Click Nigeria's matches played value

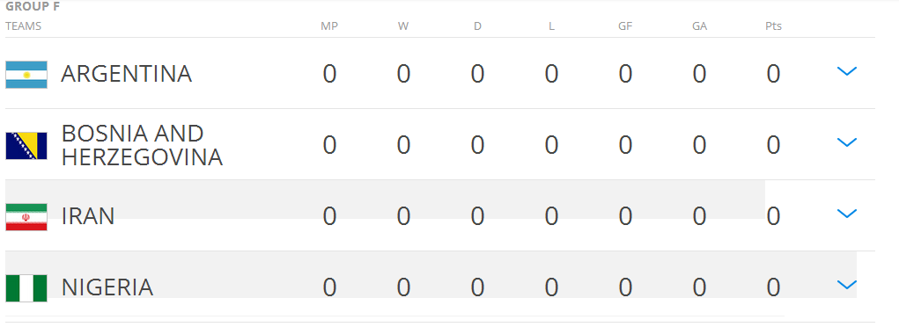(329, 287)
